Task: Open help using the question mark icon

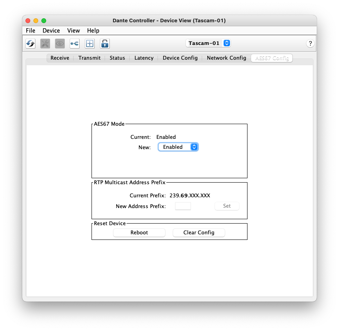Action: coord(310,43)
